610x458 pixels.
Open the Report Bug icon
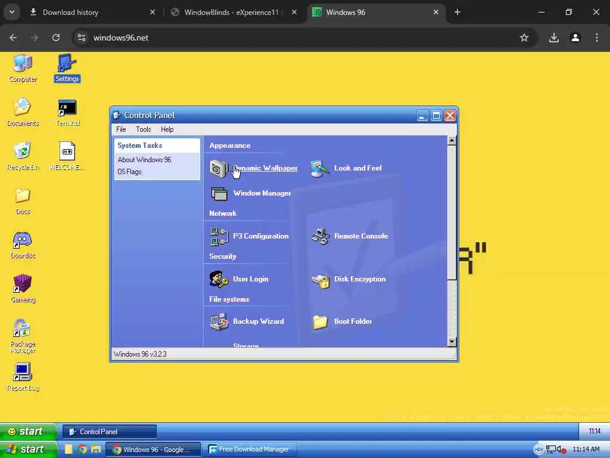coord(23,377)
